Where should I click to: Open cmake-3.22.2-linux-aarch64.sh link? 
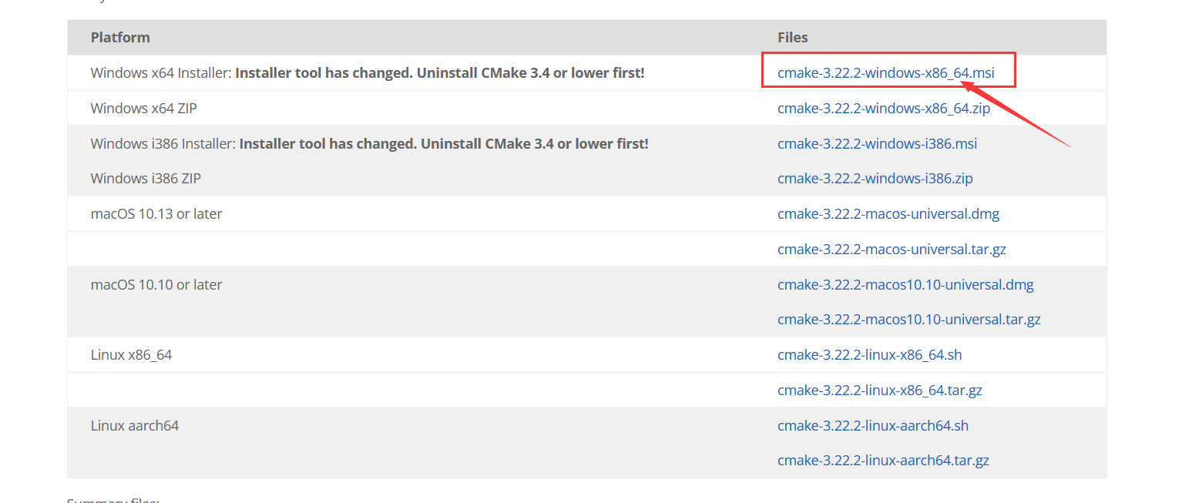point(873,425)
